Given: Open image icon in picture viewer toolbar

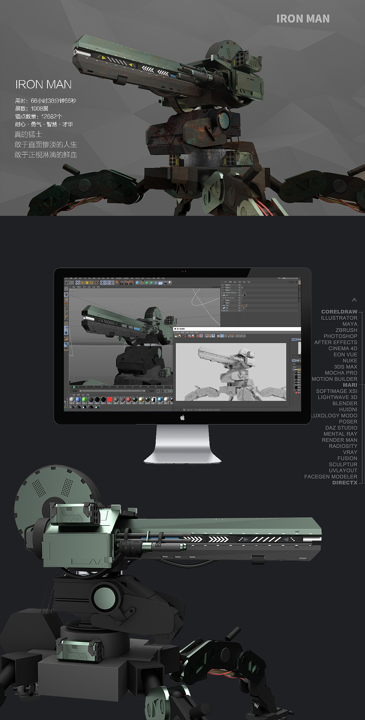Looking at the screenshot, I should click(176, 336).
